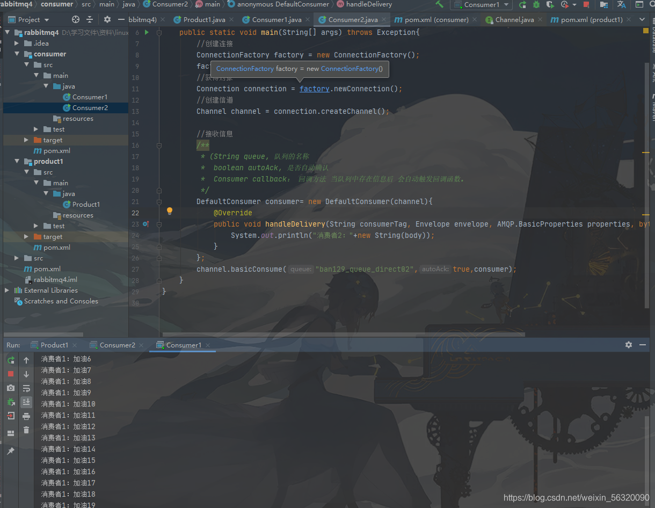The image size is (655, 508).
Task: Open the dropdown arrow next to profiler icon
Action: tap(574, 5)
